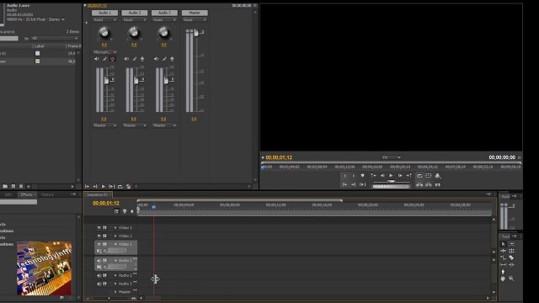539x303 pixels.
Task: Click the Audio 1 volume fader handle
Action: coord(107,80)
